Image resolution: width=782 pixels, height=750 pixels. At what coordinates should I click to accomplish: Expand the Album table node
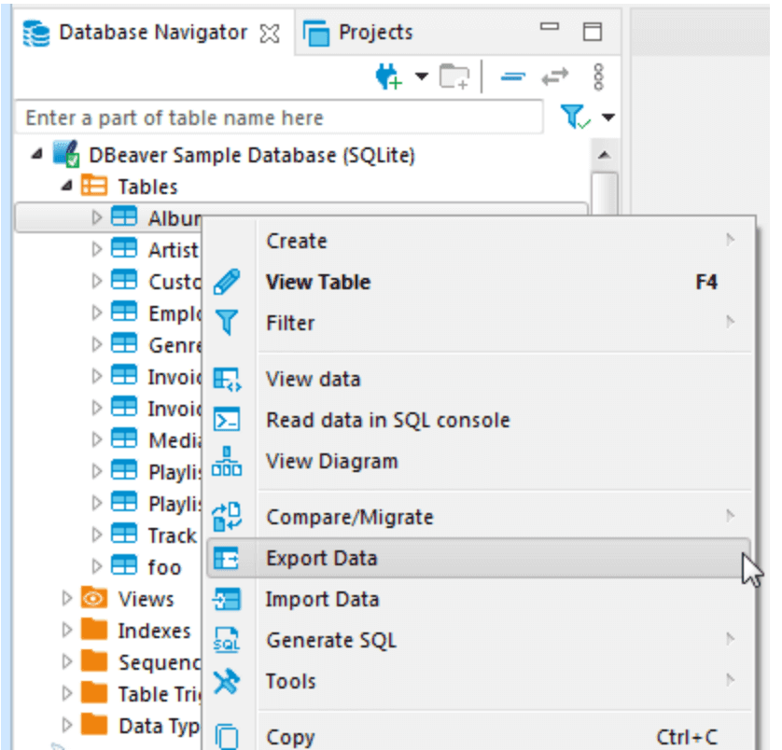click(x=97, y=218)
